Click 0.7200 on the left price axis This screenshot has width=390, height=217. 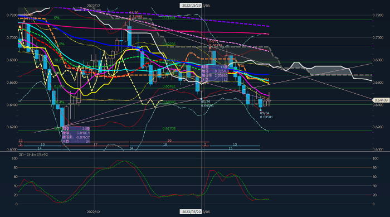tap(12, 15)
